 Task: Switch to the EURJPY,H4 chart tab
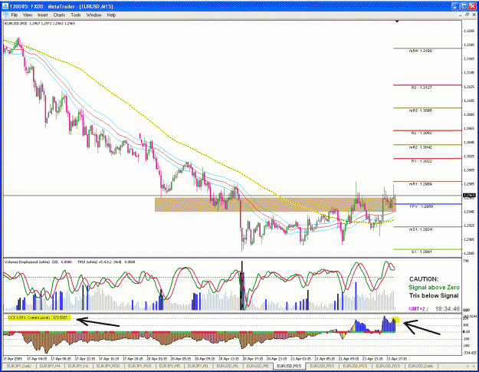[50, 366]
